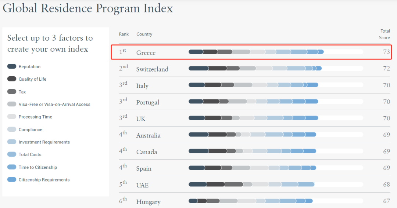Open the Spain country row
Screen dimensions: 397x208
254,168
